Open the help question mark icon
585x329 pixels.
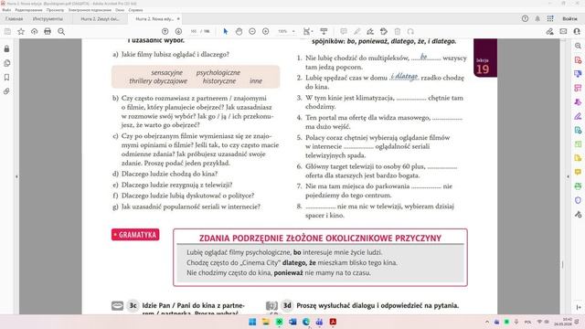tap(525, 18)
